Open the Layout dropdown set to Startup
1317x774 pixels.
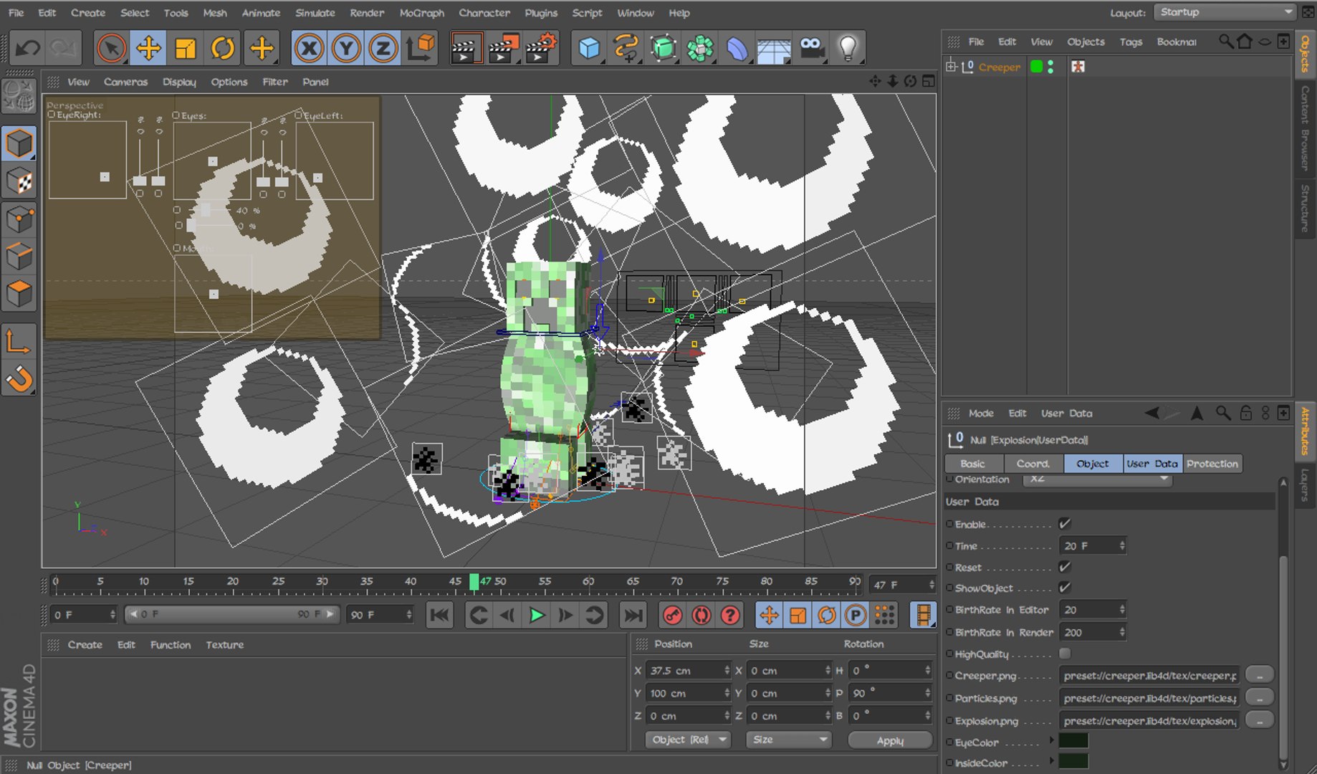pyautogui.click(x=1226, y=12)
